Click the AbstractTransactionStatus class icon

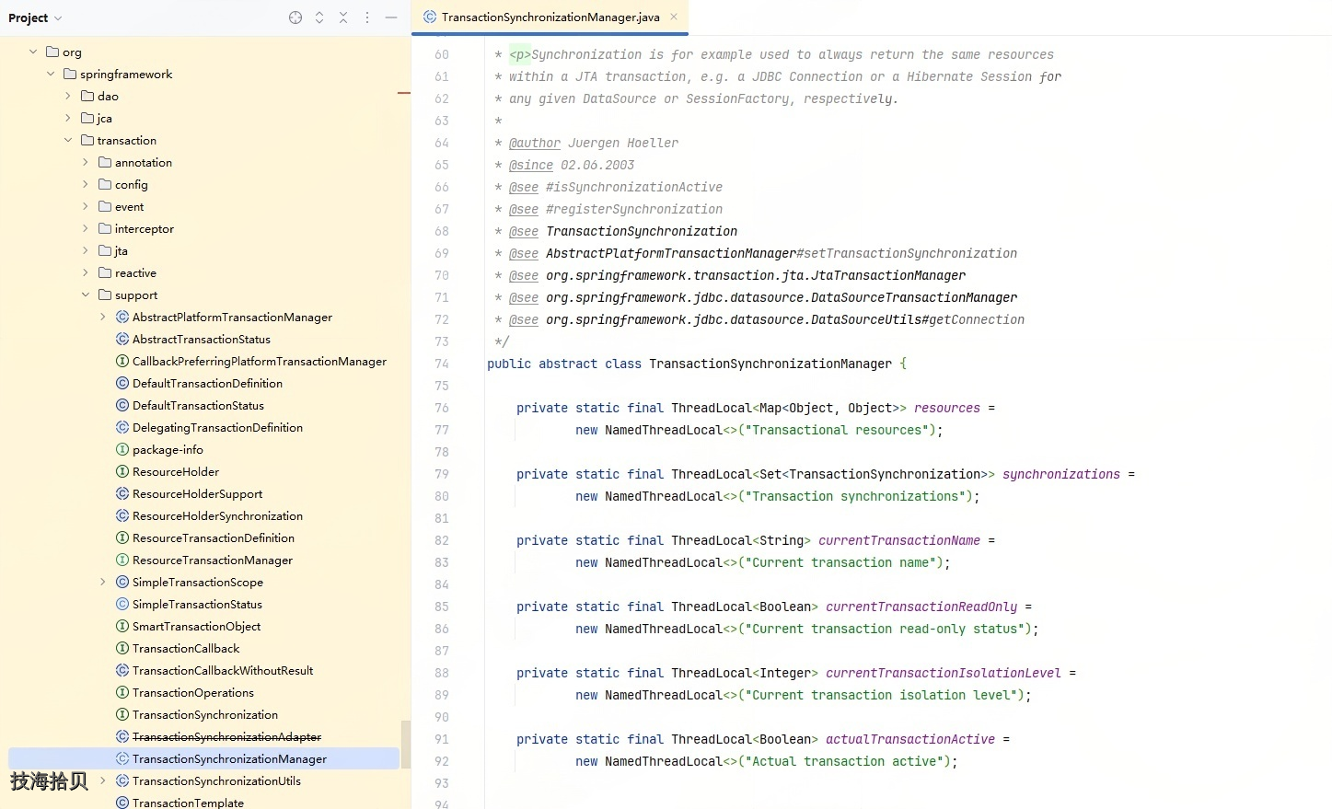coord(122,340)
